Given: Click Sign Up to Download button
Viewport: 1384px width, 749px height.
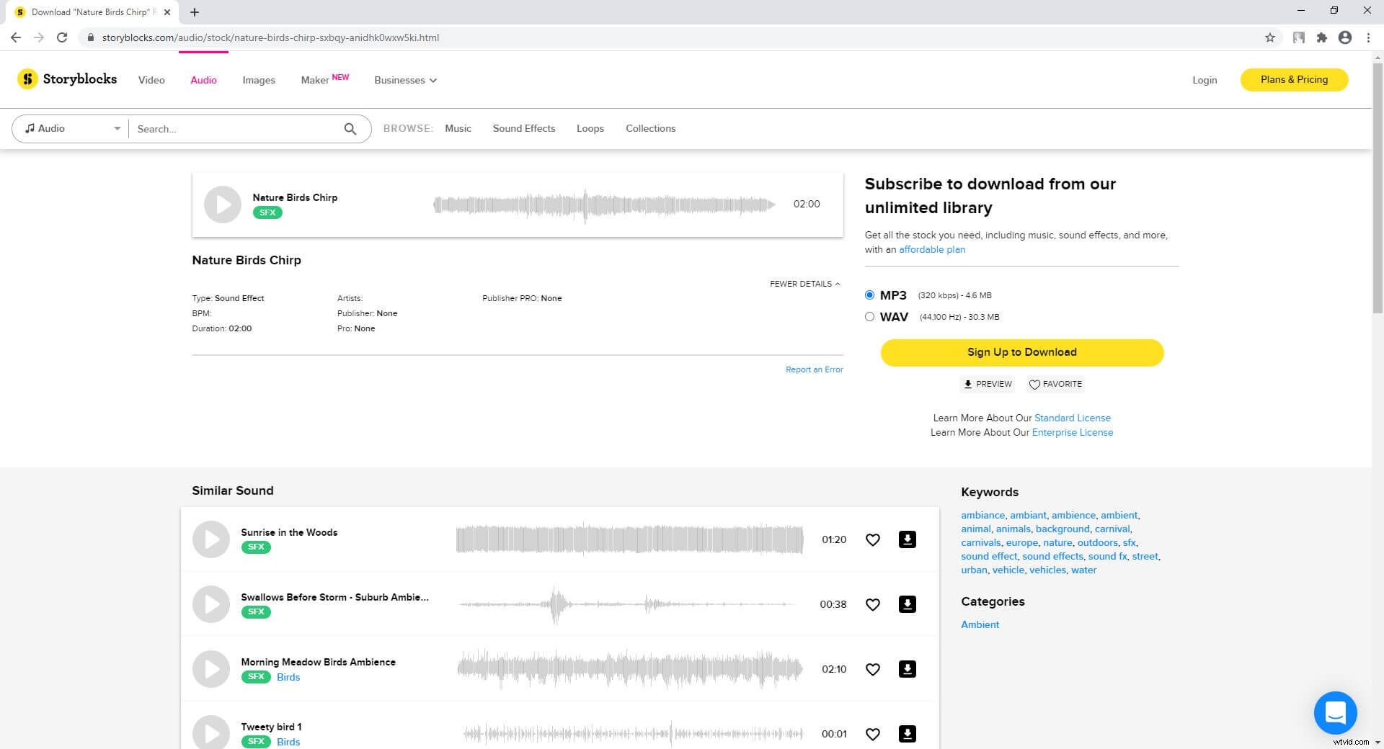Looking at the screenshot, I should pos(1021,352).
